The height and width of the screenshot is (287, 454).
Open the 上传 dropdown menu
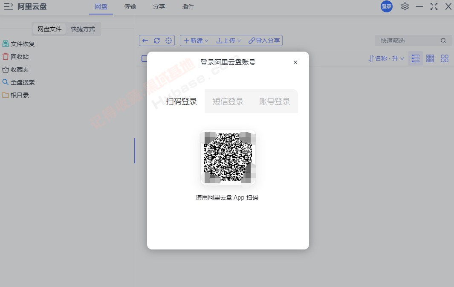pos(228,41)
